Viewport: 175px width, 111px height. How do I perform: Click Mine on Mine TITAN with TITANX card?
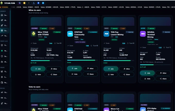point(54,69)
